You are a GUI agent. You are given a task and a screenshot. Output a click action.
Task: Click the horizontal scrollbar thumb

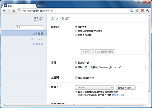(x=73, y=105)
